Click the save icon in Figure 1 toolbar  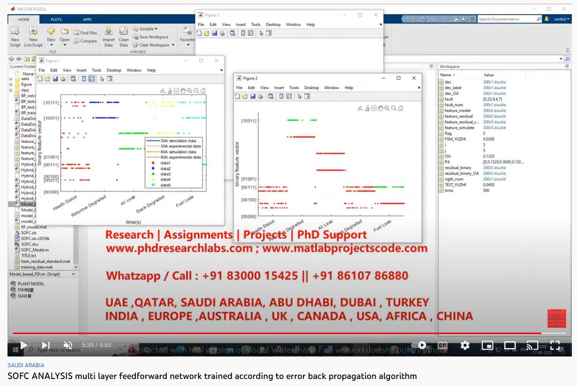click(x=55, y=79)
